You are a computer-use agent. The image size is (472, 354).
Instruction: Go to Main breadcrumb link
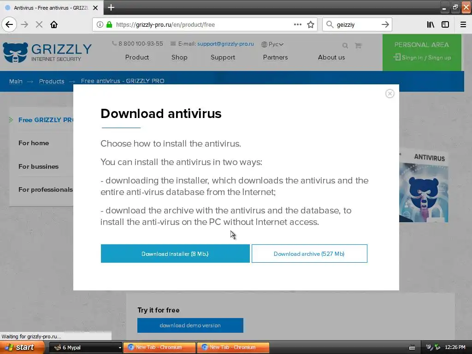pyautogui.click(x=16, y=81)
